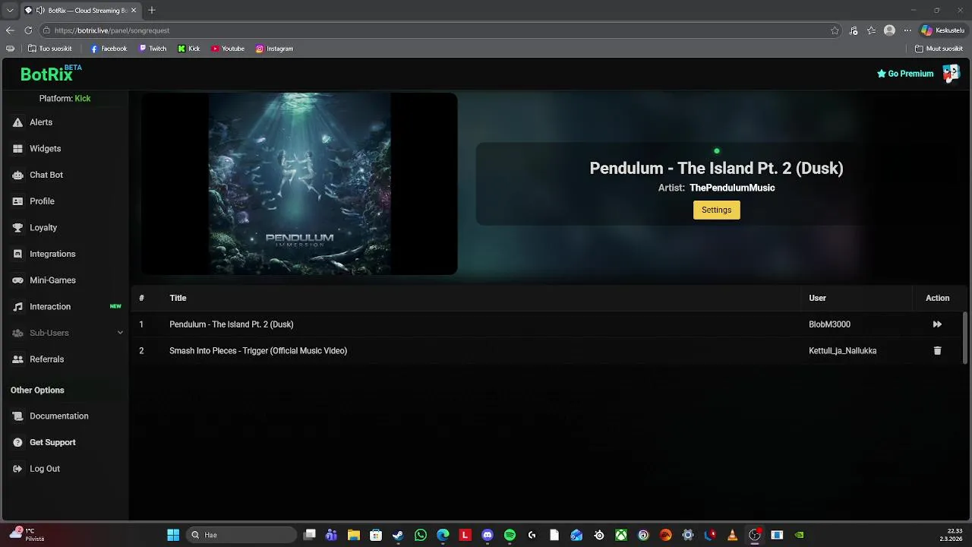Open a new browser tab
This screenshot has width=972, height=547.
tap(152, 11)
